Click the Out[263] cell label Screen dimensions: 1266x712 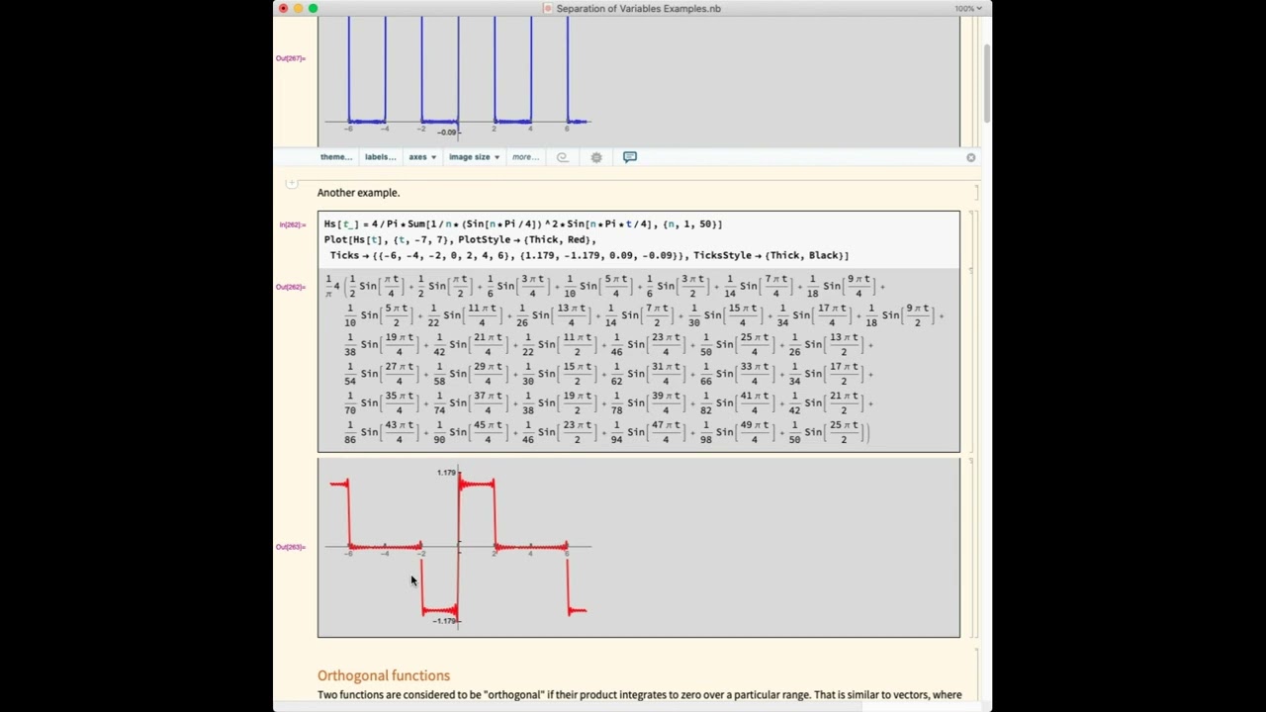(291, 547)
